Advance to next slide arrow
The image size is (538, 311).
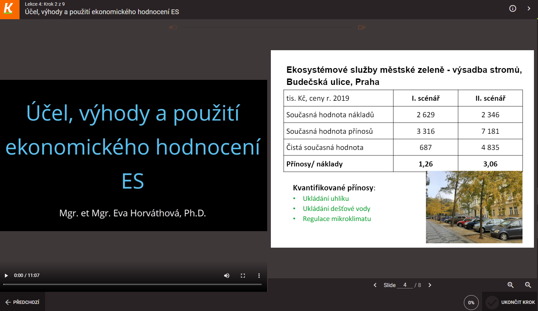(430, 285)
